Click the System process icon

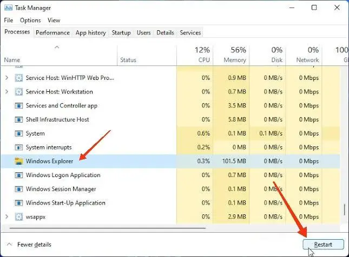tap(19, 133)
